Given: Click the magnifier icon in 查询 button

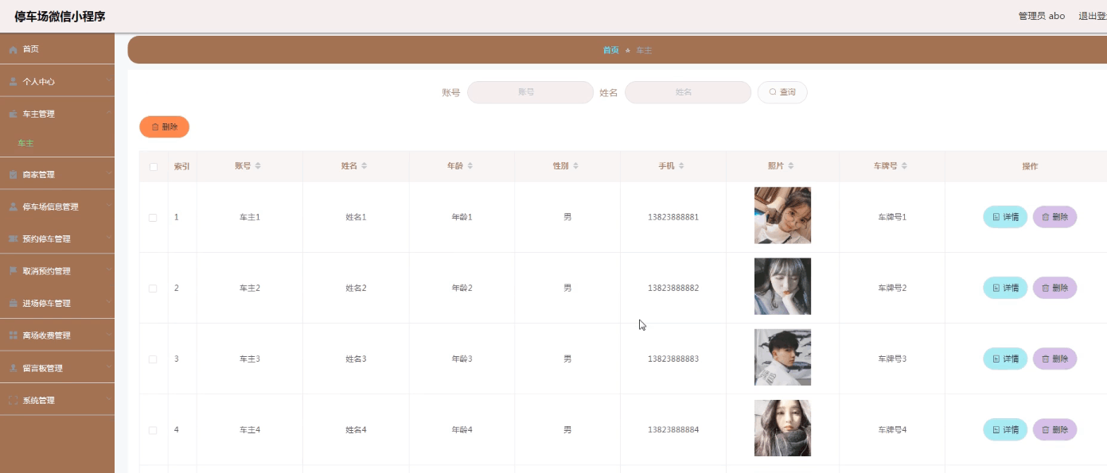Looking at the screenshot, I should coord(773,92).
